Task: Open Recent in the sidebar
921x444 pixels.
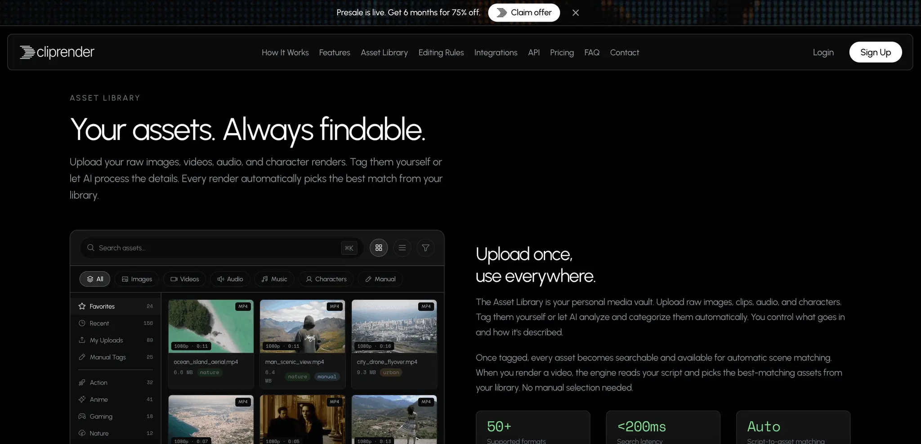Action: (x=116, y=323)
